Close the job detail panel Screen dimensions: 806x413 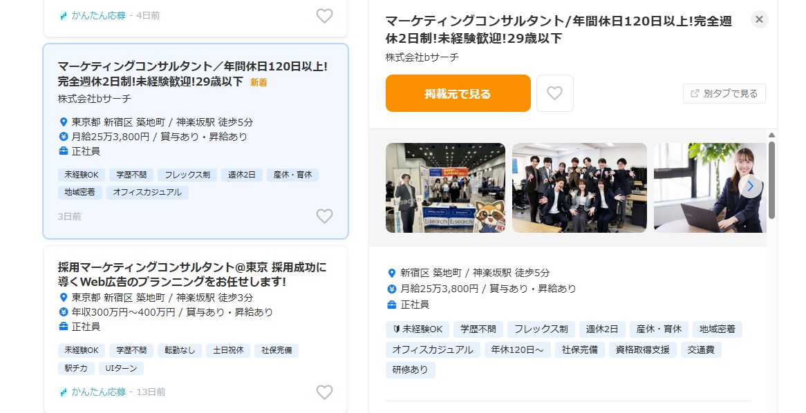tap(759, 19)
